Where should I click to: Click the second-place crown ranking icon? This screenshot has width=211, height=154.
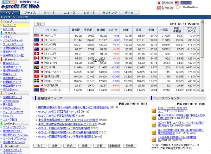click(x=154, y=117)
